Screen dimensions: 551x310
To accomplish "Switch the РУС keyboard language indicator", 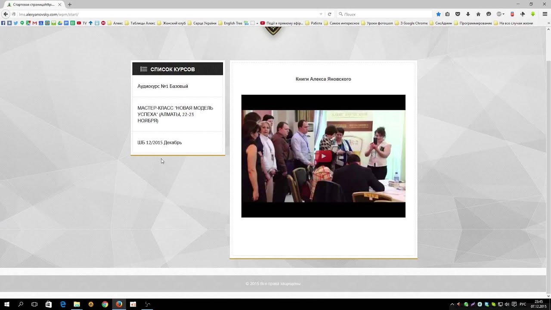I will tap(523, 304).
